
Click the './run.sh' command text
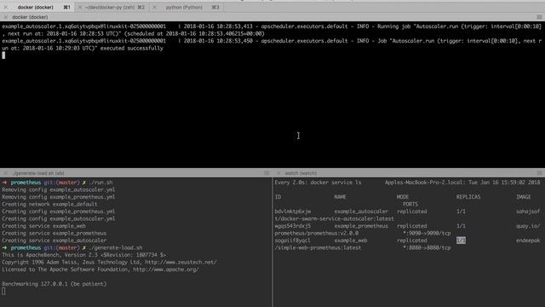pos(100,182)
